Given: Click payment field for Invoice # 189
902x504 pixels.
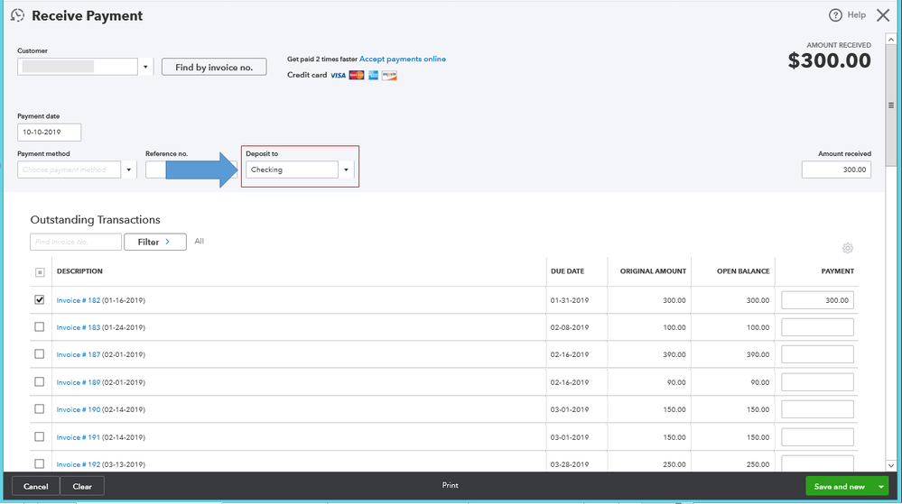Looking at the screenshot, I should [817, 381].
